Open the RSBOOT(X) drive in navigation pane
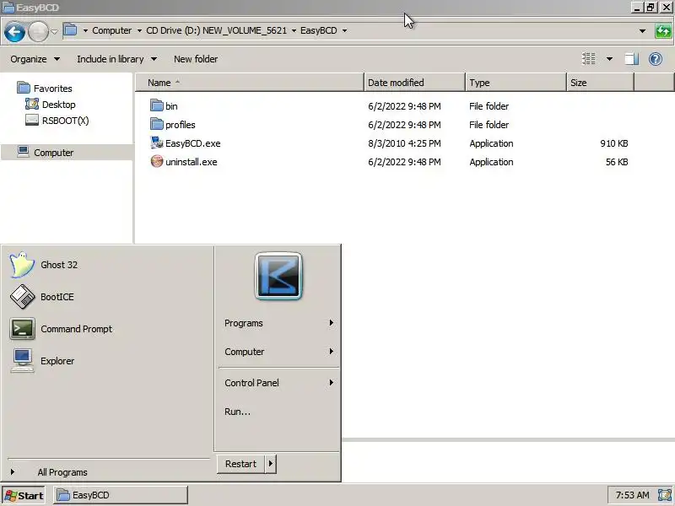The image size is (675, 506). [x=57, y=121]
